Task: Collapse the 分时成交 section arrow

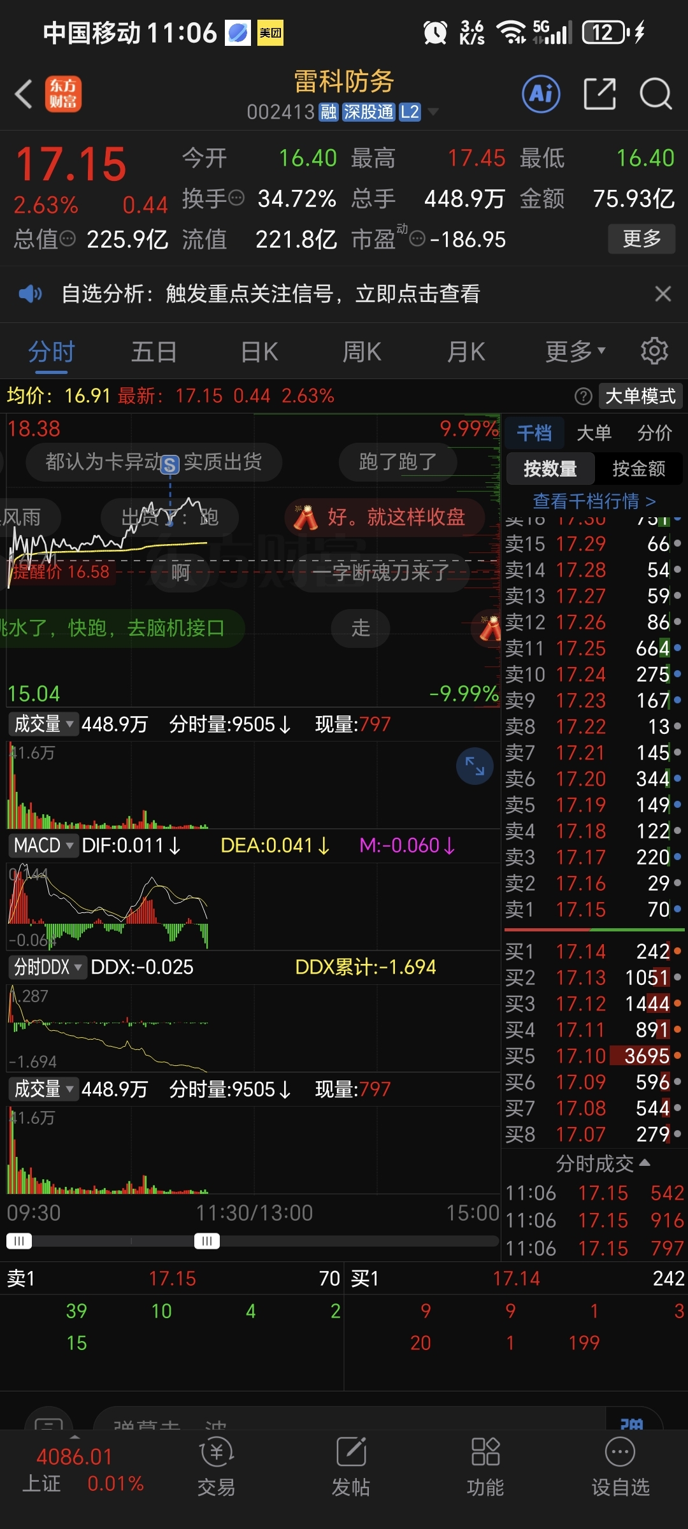Action: [645, 1163]
